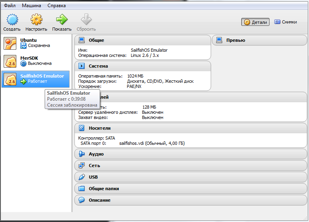Click the Контроллер: SATA text
Viewport: 309px width, 222px height.
[96, 138]
